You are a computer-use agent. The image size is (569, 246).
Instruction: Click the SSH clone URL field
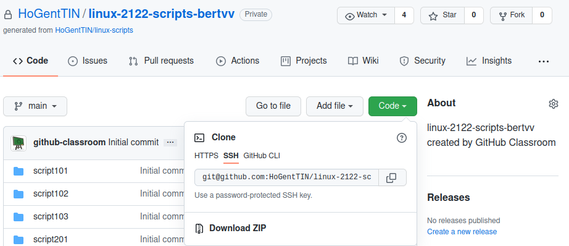click(x=287, y=177)
